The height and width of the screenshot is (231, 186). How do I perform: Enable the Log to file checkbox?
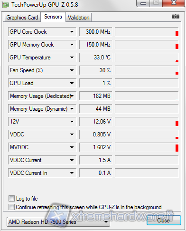11,198
